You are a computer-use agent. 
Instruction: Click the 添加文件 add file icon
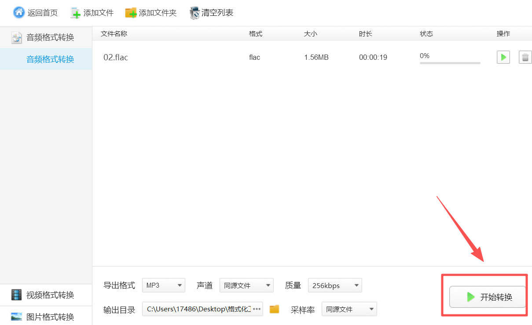(x=76, y=12)
